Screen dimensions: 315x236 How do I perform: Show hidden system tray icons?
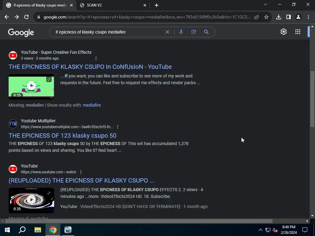coord(260,230)
